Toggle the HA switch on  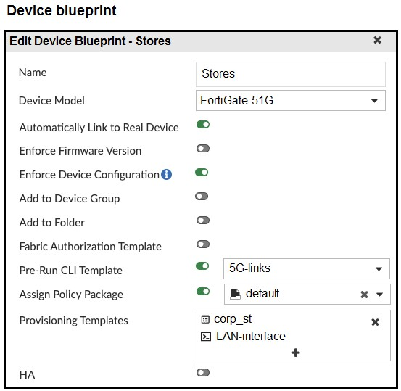pyautogui.click(x=203, y=373)
